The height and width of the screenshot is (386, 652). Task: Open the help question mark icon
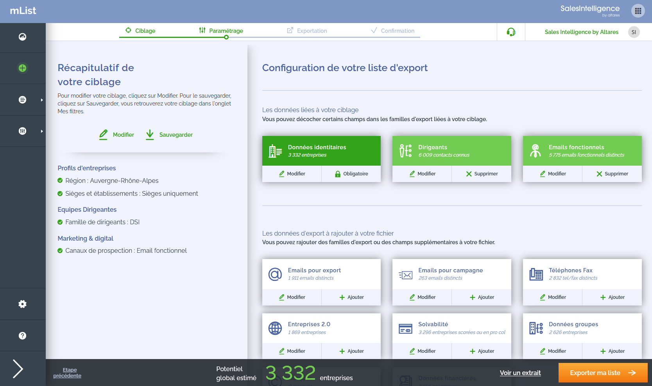23,336
